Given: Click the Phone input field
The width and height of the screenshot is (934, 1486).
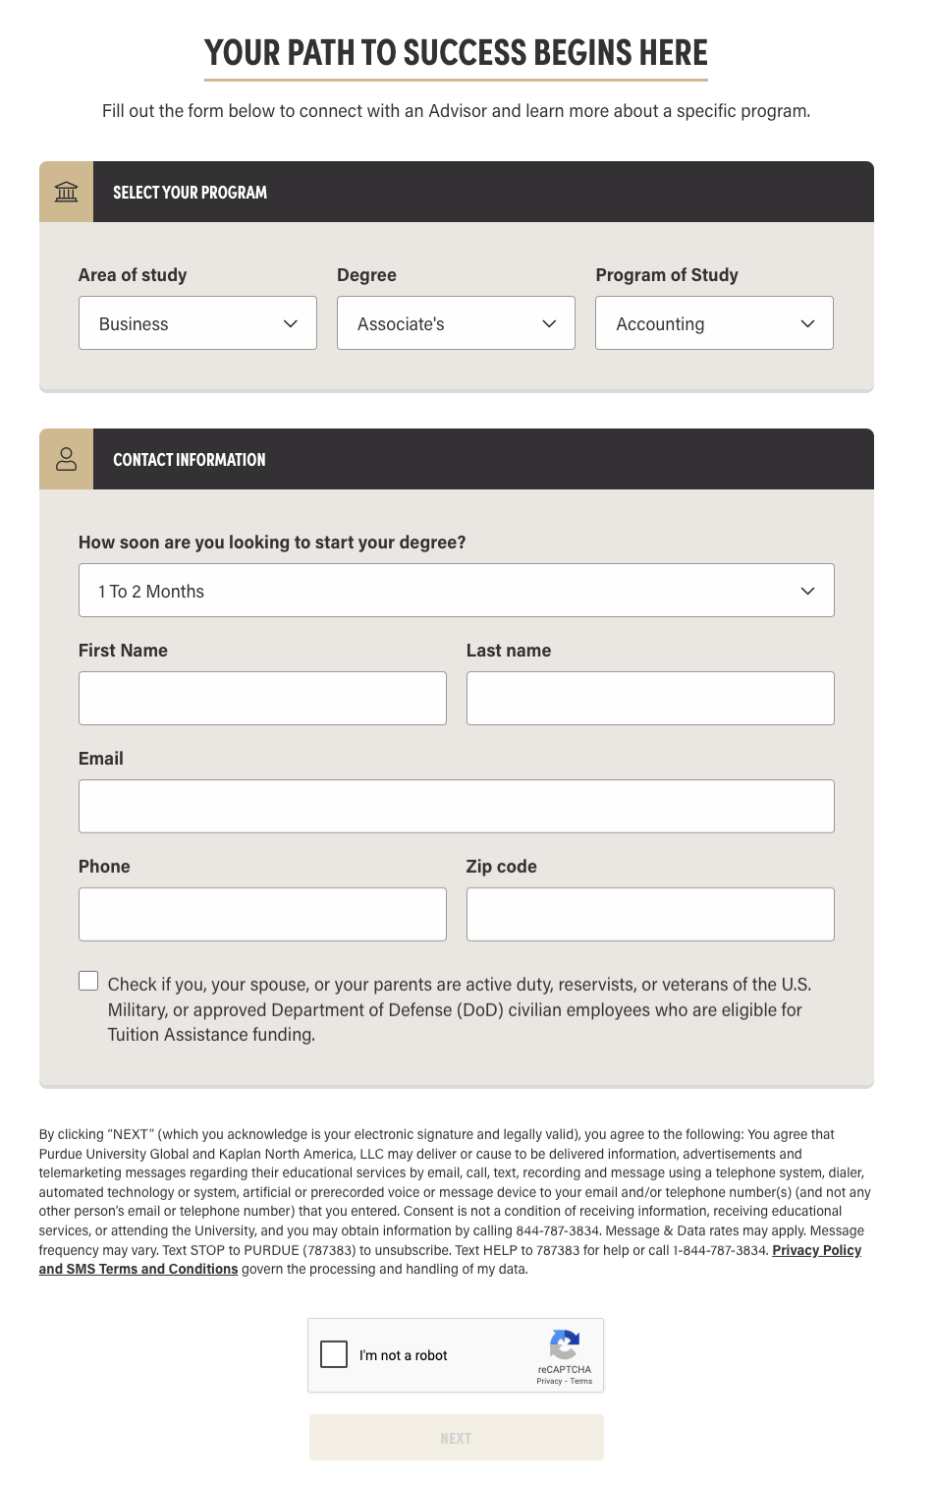Looking at the screenshot, I should point(261,914).
